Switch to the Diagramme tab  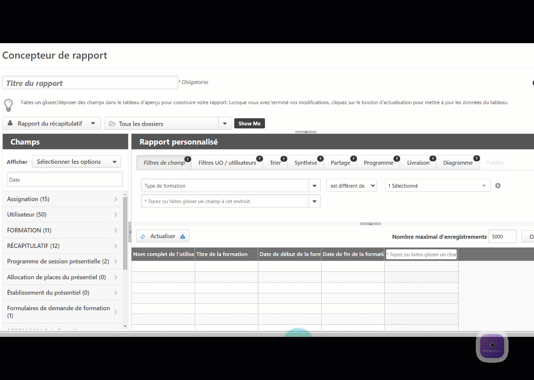pos(458,163)
